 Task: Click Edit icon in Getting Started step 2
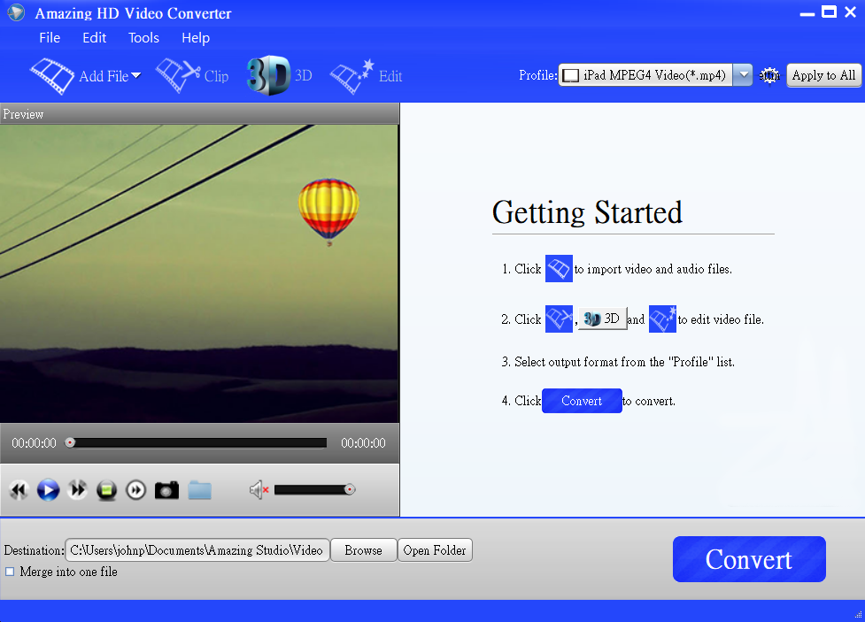click(662, 319)
